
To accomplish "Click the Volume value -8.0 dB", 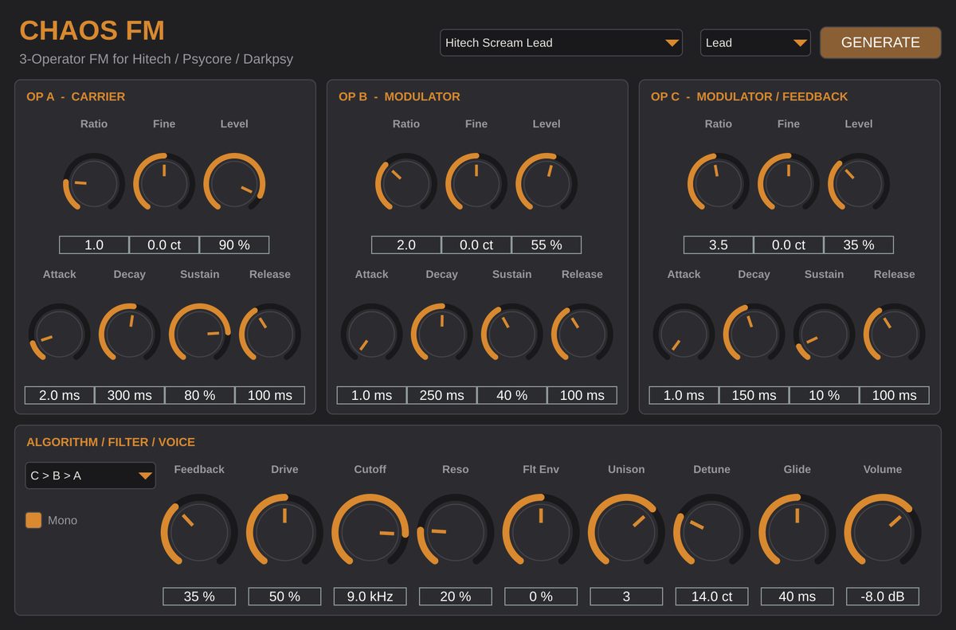I will [883, 596].
